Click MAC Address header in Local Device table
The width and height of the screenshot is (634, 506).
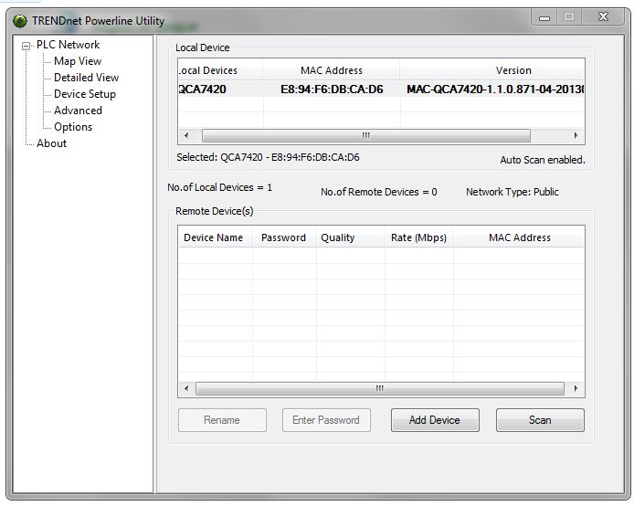(331, 70)
